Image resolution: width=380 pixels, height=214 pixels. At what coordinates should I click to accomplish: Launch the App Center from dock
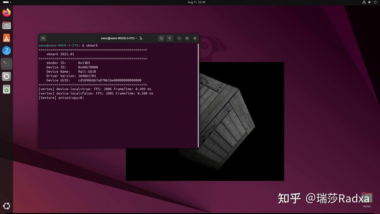(x=7, y=38)
